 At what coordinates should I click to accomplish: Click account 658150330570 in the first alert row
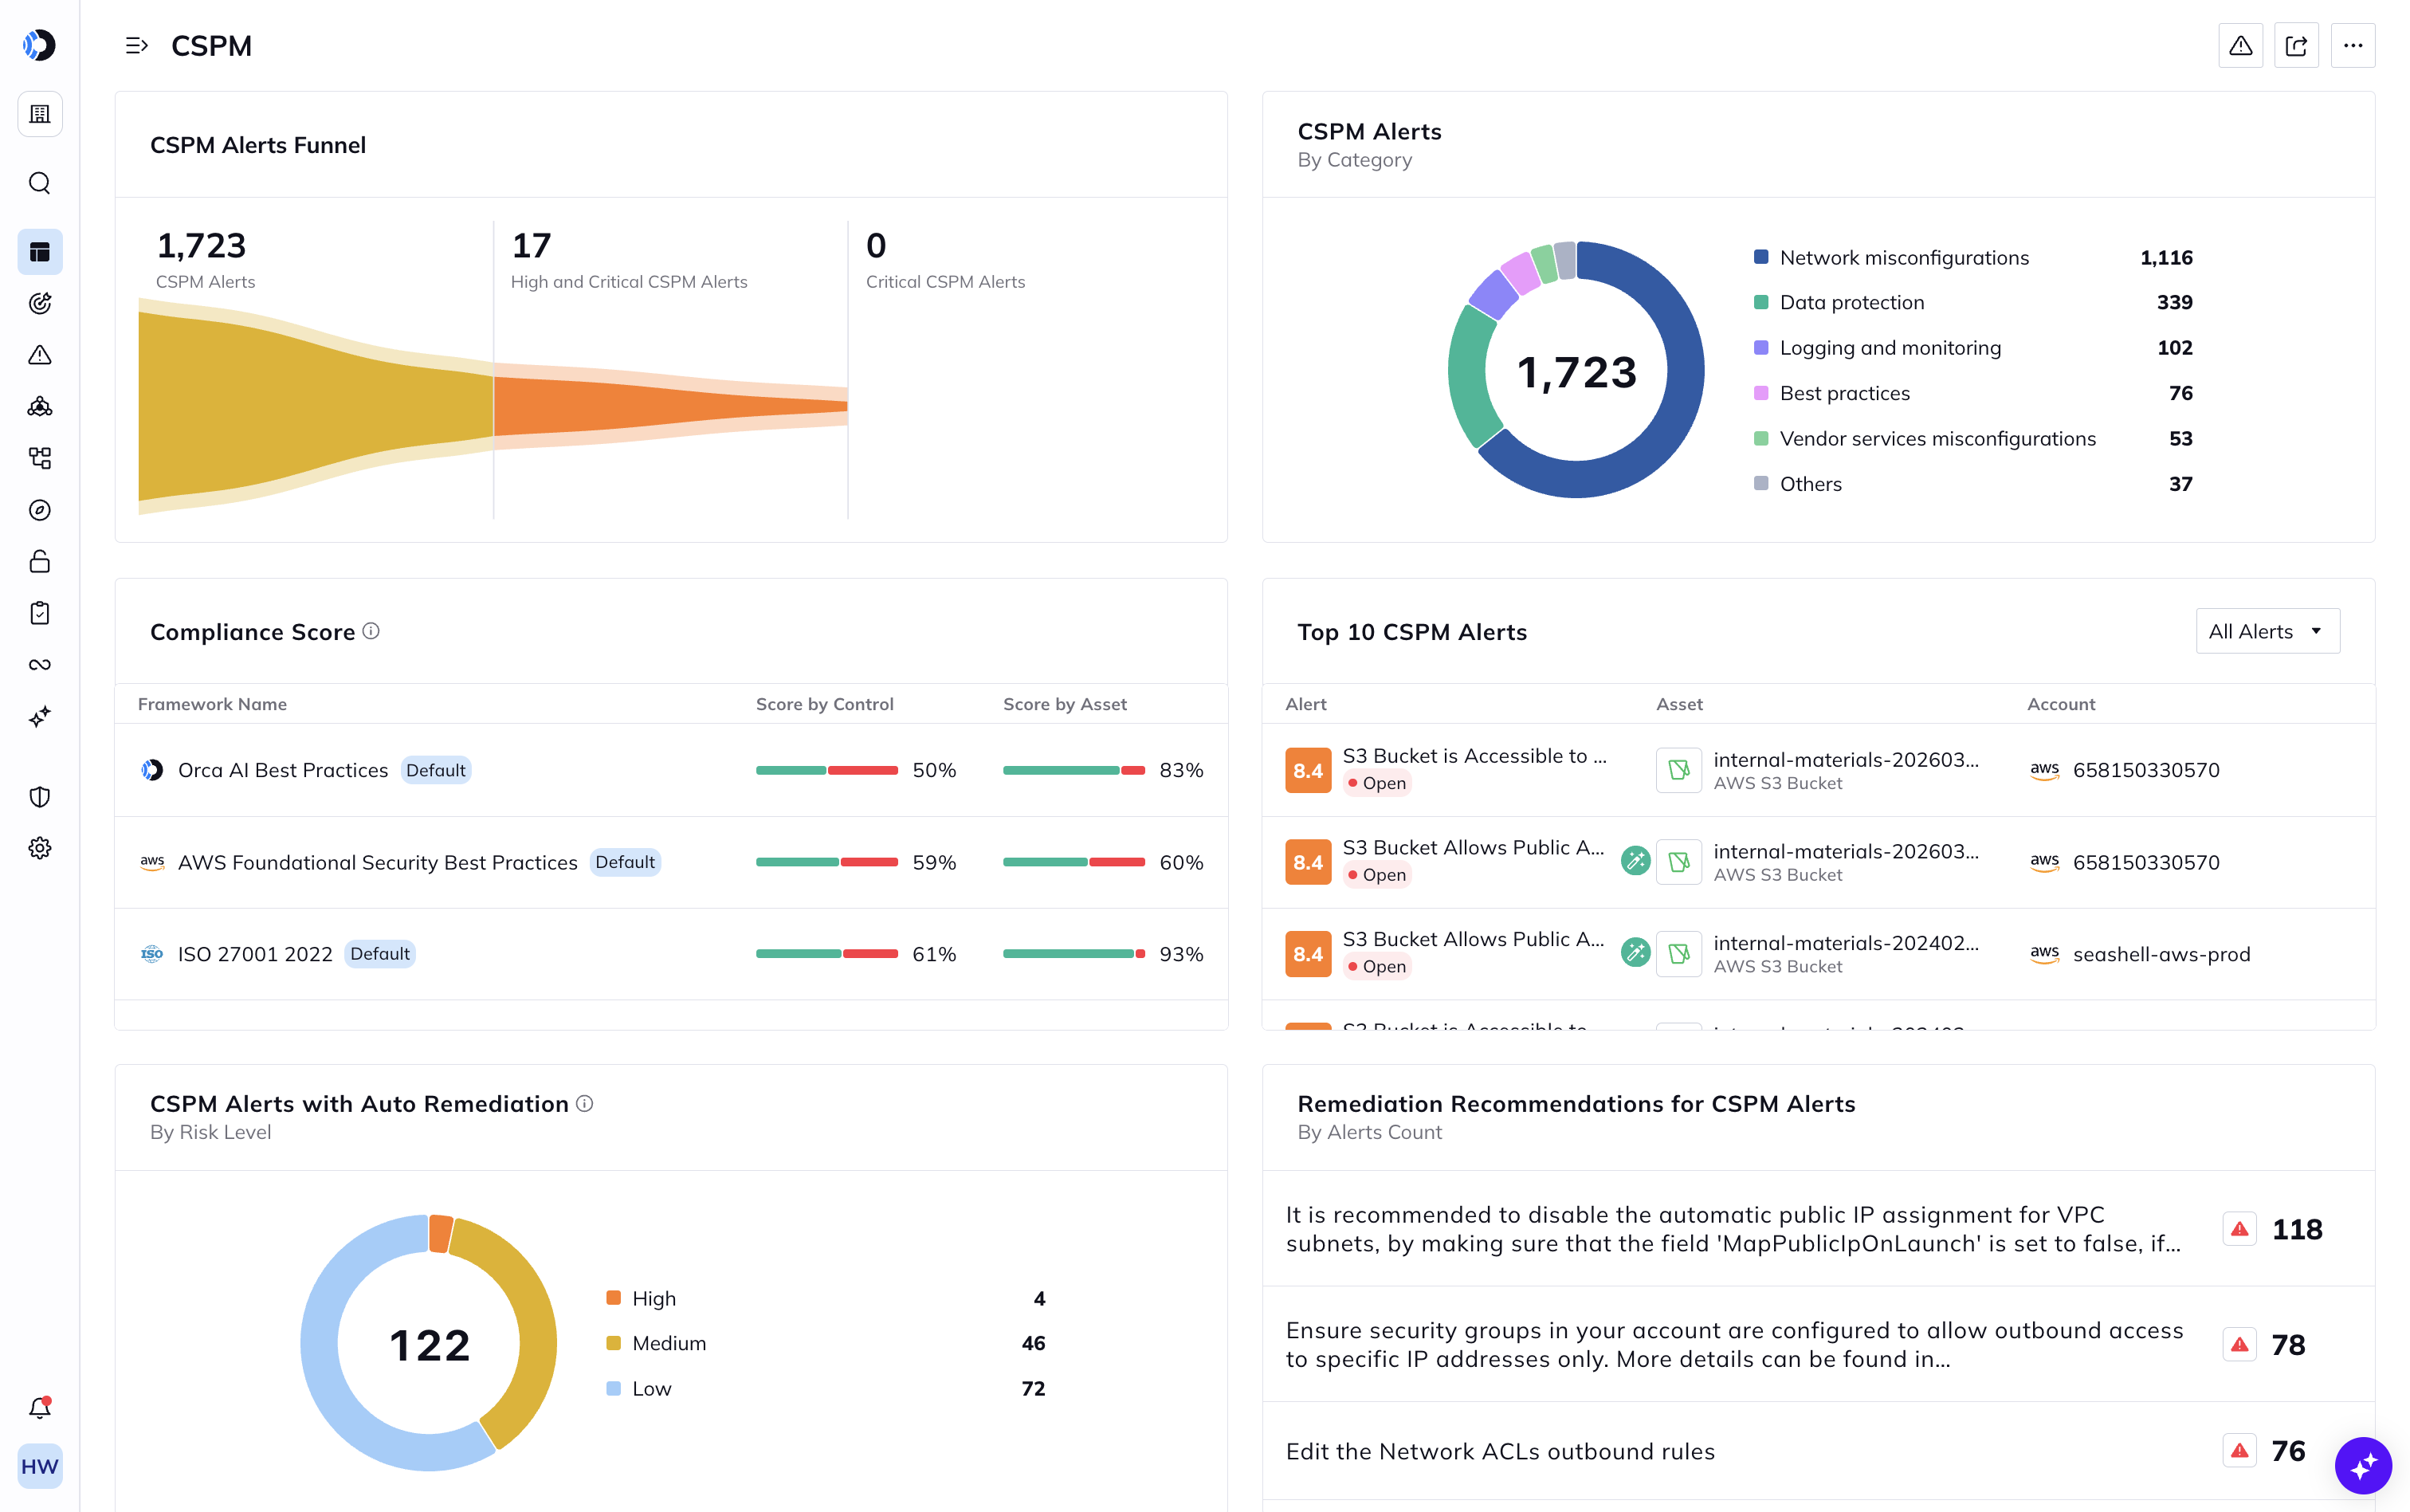pyautogui.click(x=2146, y=770)
